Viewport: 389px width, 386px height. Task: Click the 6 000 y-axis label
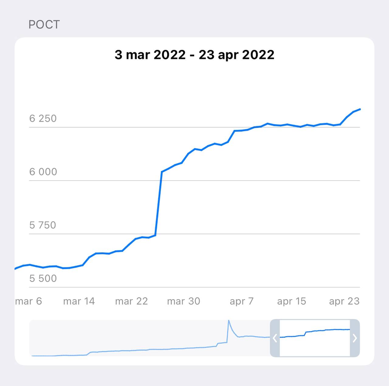click(43, 172)
